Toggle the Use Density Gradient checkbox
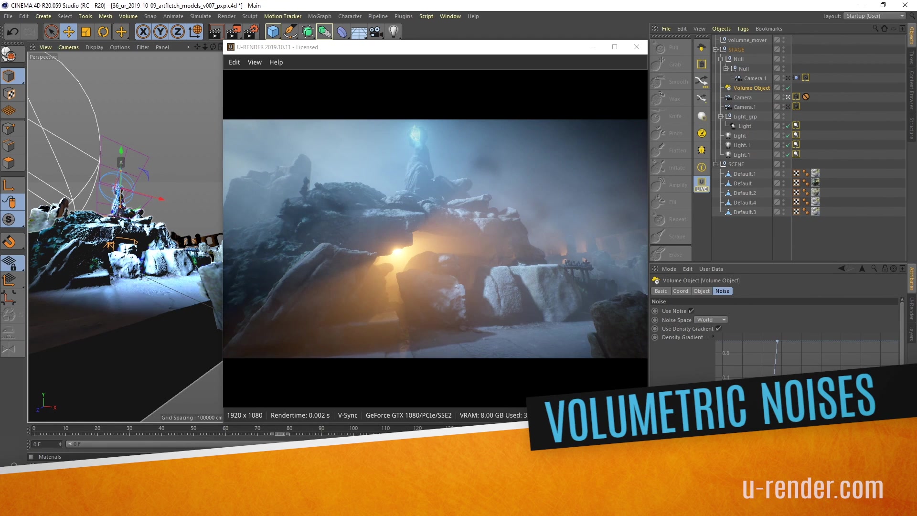Screen dimensions: 917x516 (x=718, y=329)
